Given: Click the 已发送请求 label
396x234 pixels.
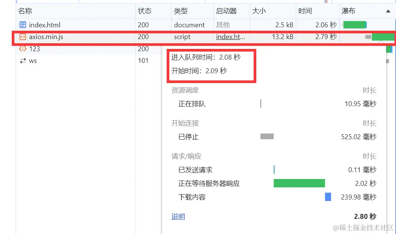Looking at the screenshot, I should click(x=195, y=170).
